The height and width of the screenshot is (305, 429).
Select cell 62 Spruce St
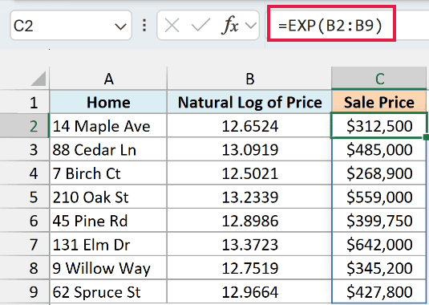108,291
